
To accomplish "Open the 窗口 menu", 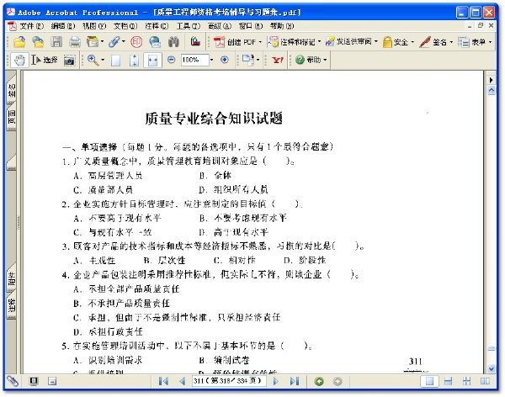I will click(251, 26).
